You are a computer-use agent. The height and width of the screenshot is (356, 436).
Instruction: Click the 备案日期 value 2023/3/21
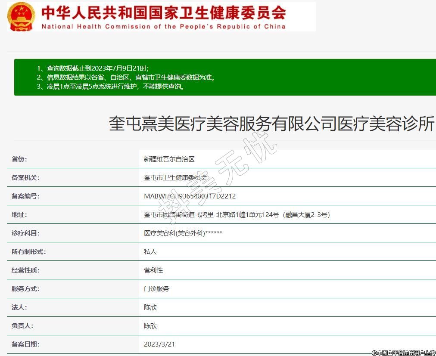[159, 344]
